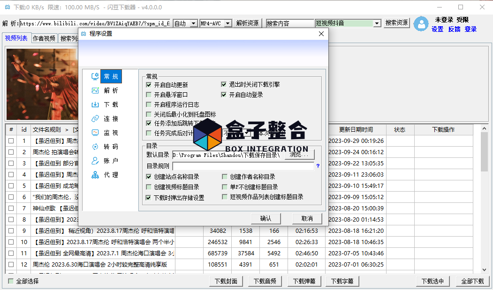
Task: Open the 监视 monitor icon
Action: tap(95, 133)
